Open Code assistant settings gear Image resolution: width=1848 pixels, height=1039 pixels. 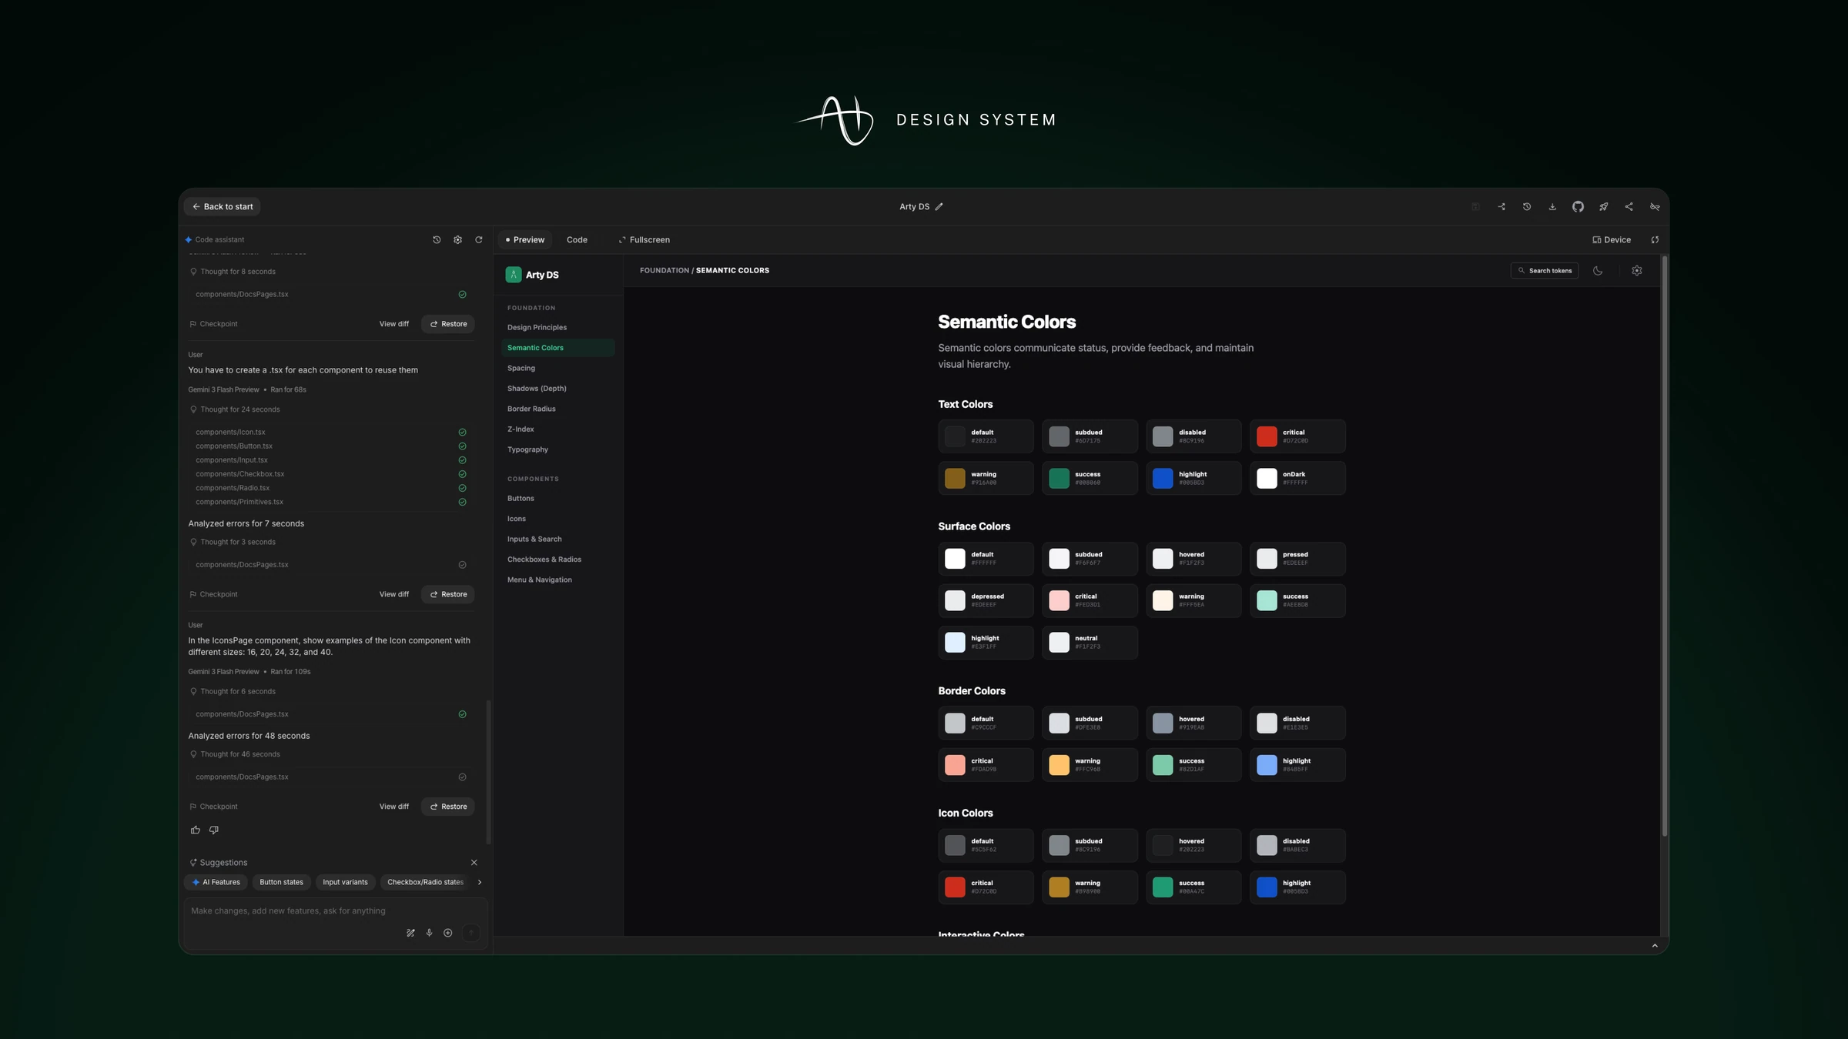coord(457,240)
